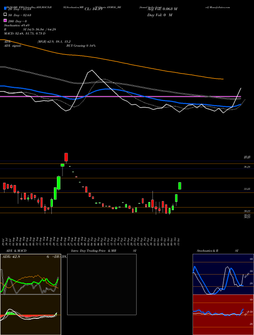This screenshot has height=335, width=254.
Task: Click the 'ADX: 42.8' value in ADX panel
Action: (11, 257)
